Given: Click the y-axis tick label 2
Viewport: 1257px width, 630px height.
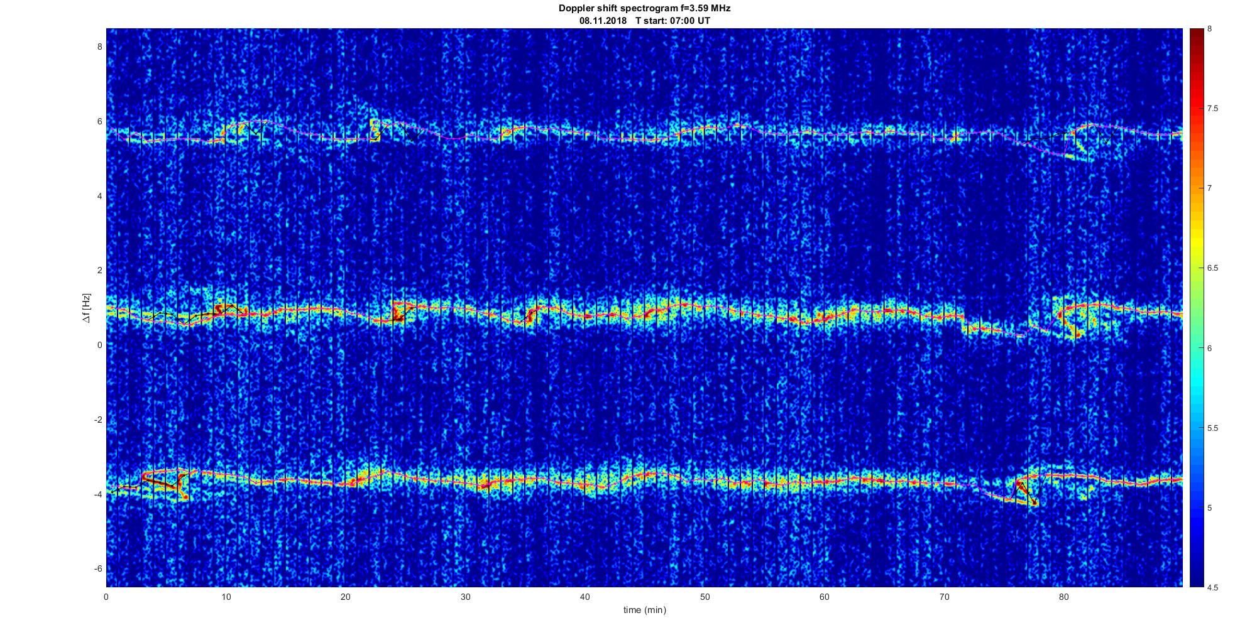Looking at the screenshot, I should coord(99,270).
